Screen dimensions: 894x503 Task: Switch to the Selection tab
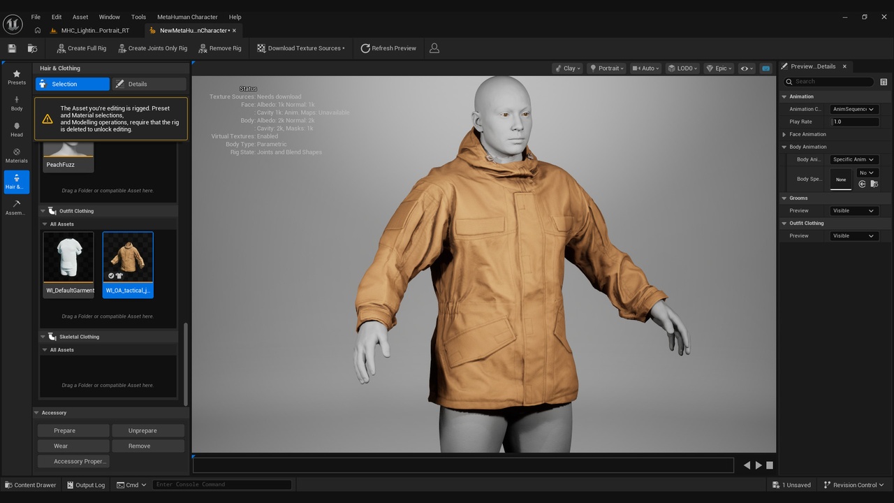pyautogui.click(x=73, y=84)
